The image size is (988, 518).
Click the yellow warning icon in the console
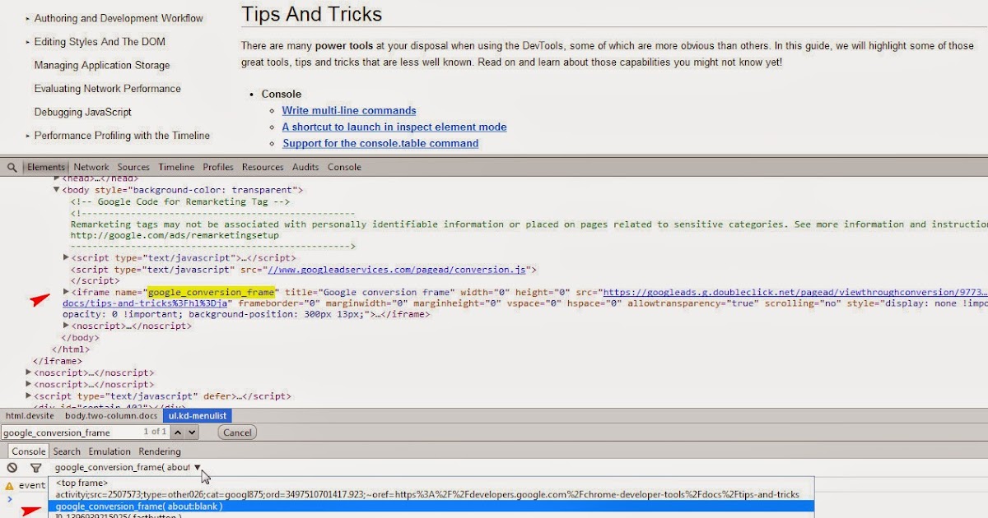10,486
